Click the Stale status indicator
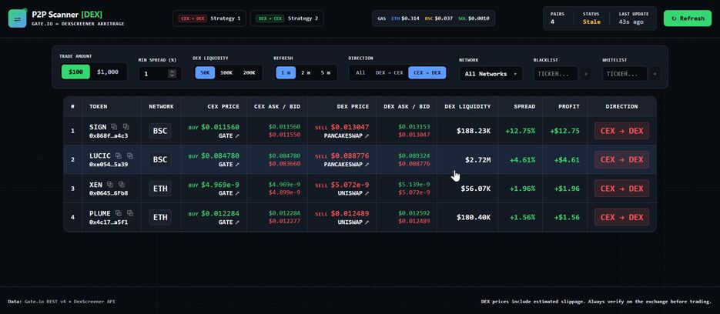The image size is (720, 314). 591,22
